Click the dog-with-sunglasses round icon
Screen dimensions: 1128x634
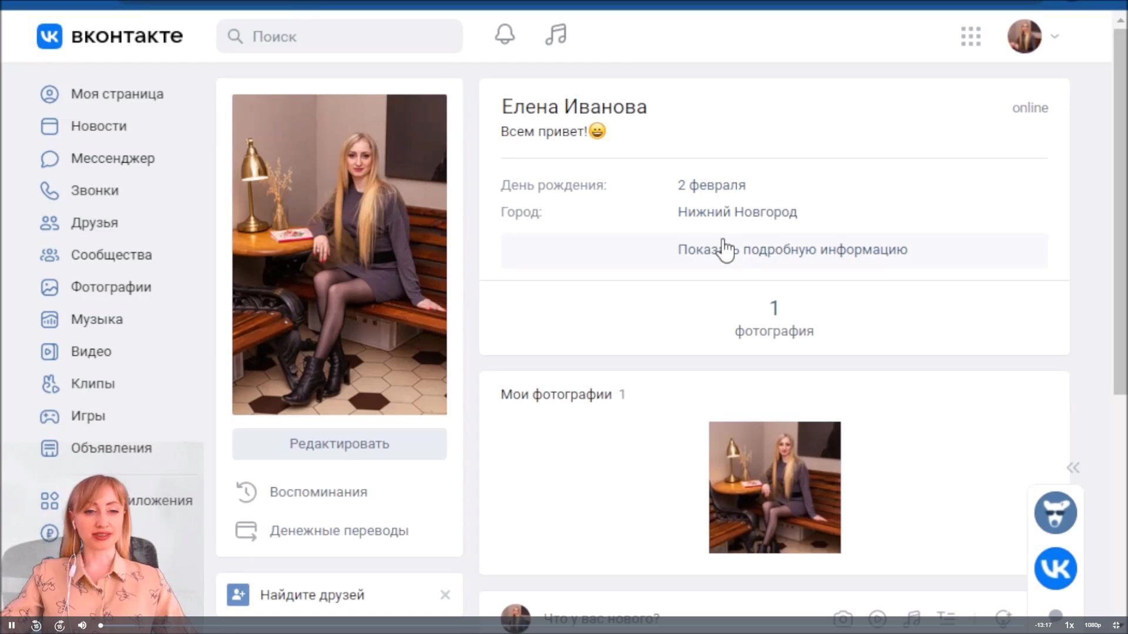pos(1055,512)
